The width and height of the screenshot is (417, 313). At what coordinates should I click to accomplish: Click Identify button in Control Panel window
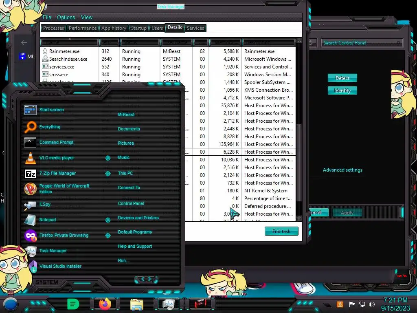tap(342, 91)
